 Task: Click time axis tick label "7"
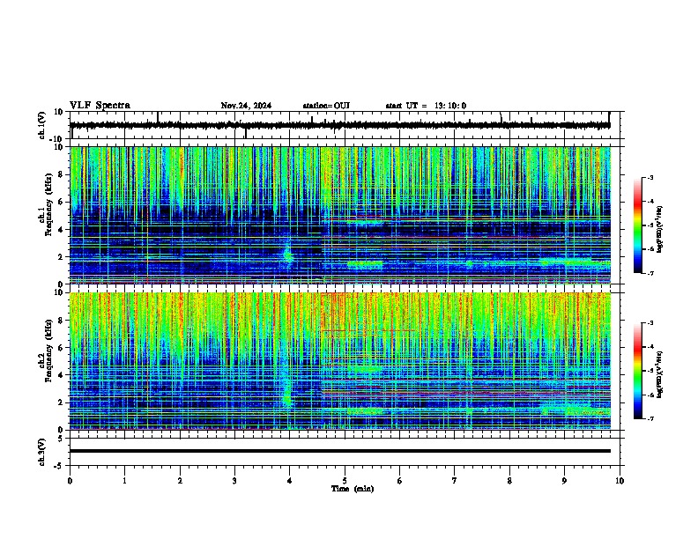[455, 481]
